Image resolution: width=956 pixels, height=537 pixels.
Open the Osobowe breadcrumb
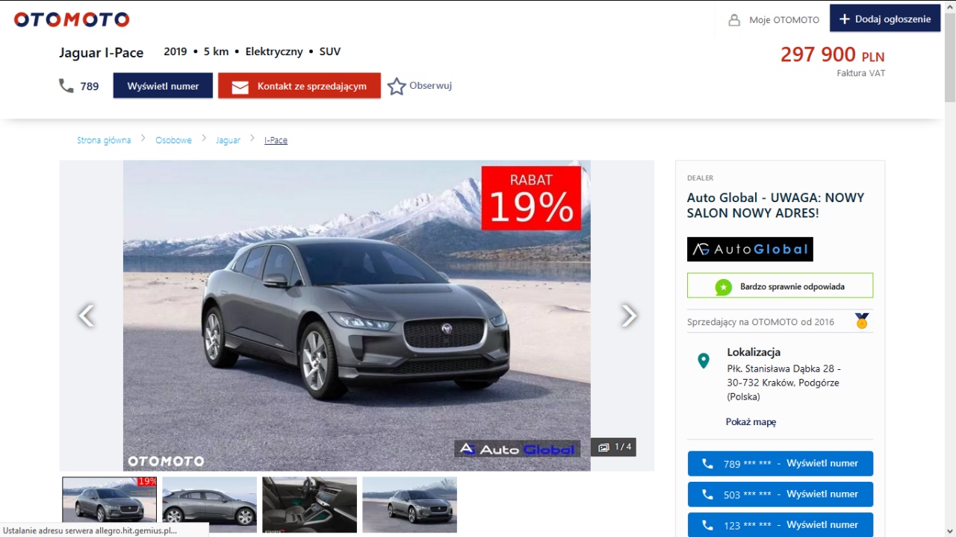pos(173,140)
